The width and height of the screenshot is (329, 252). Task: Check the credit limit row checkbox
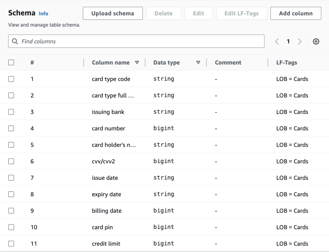coord(11,244)
